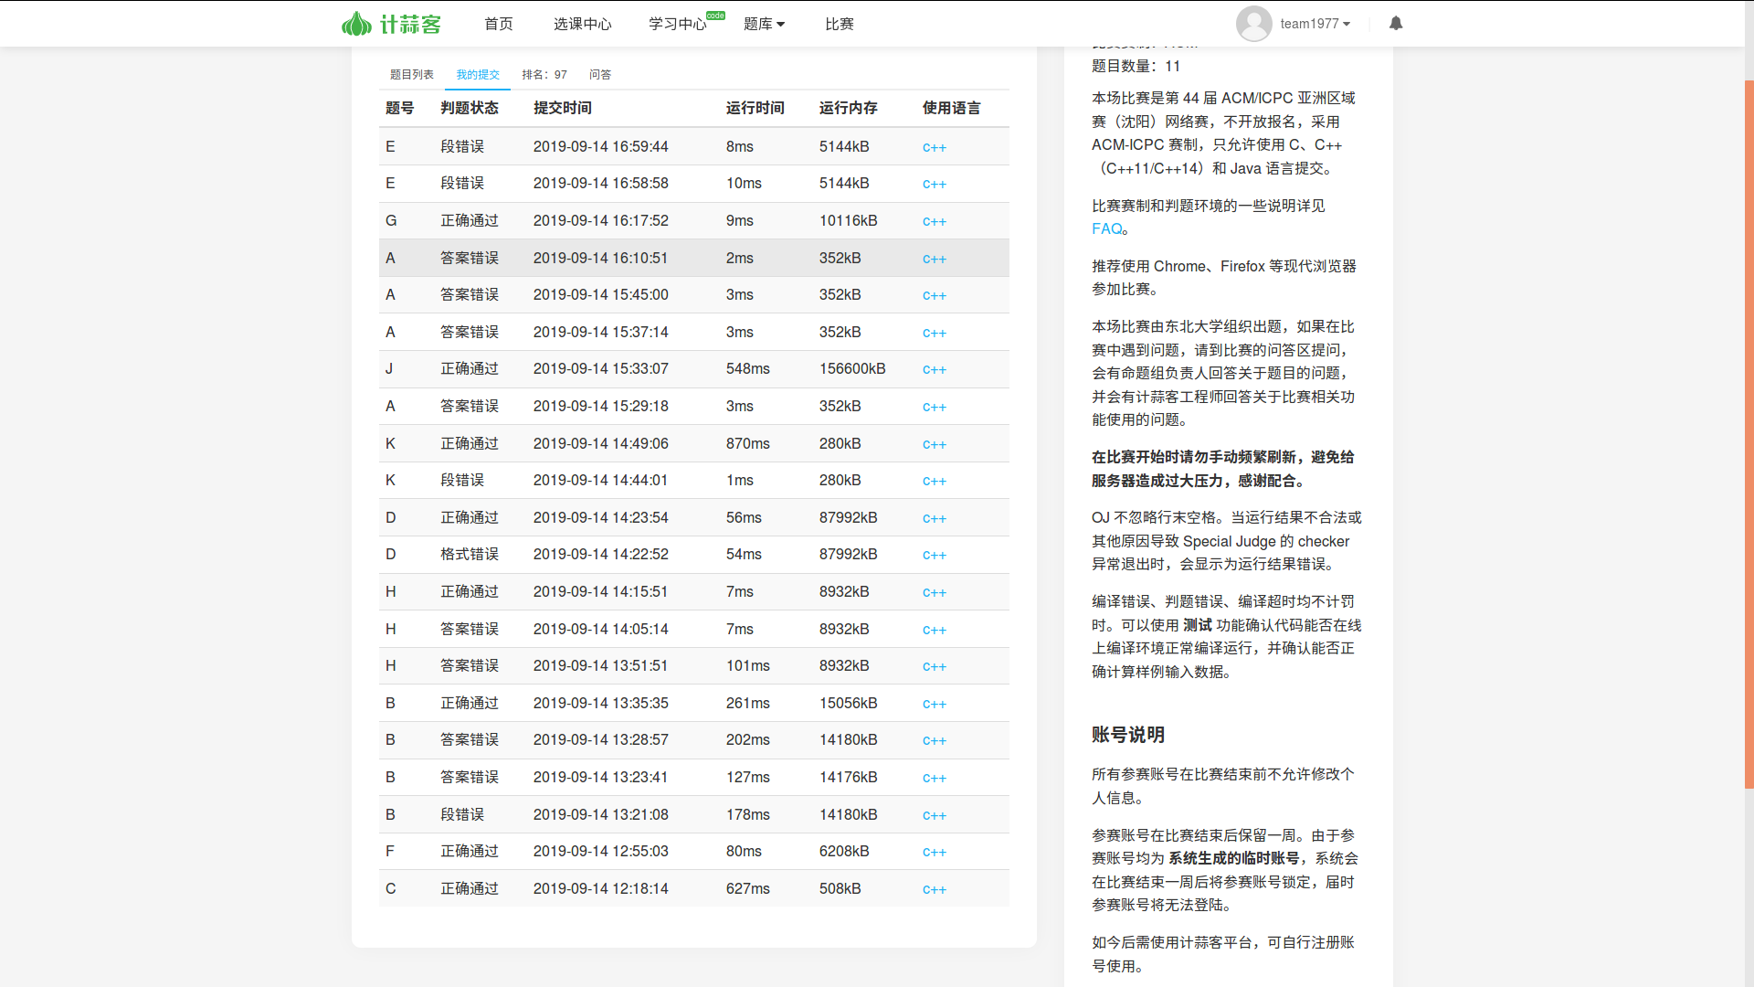View C++ code for problem C submission
The width and height of the screenshot is (1754, 987).
934,889
